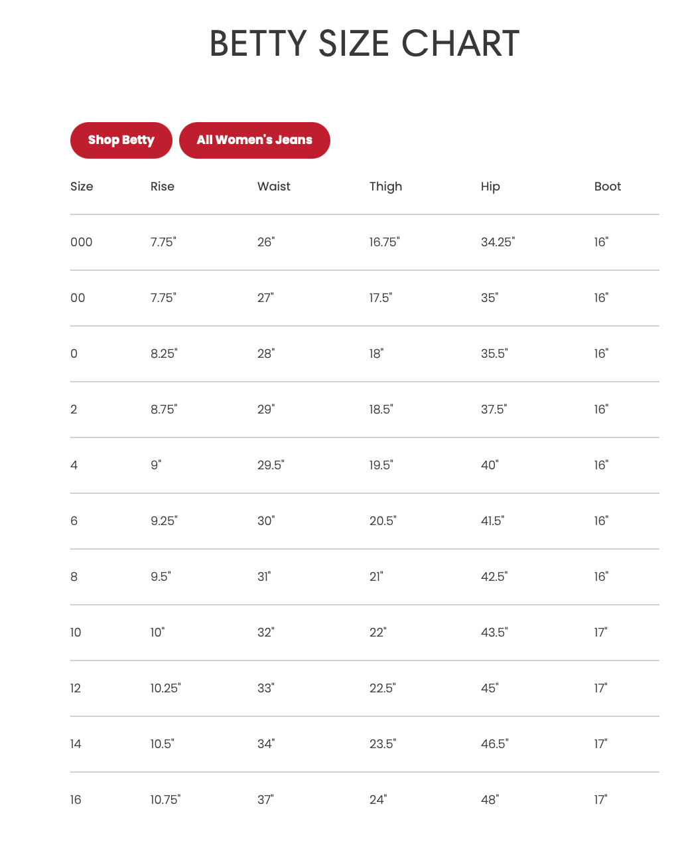
Task: Click the size 16 row label
Action: 76,800
